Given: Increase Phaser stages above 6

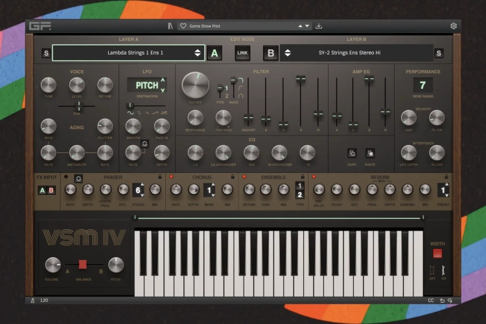Looking at the screenshot, I should [x=143, y=185].
